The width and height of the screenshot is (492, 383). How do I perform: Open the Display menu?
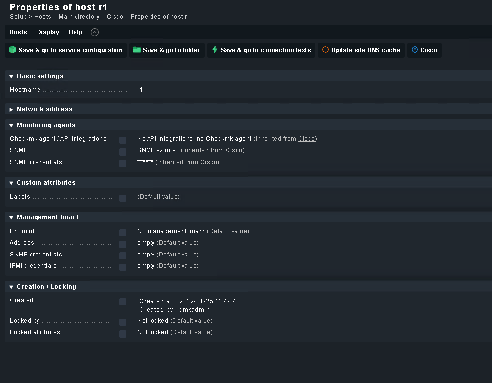coord(48,32)
